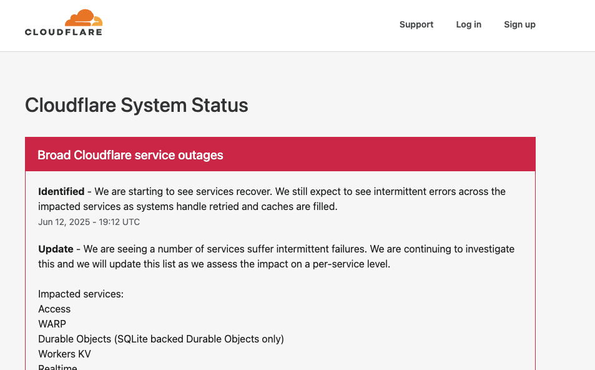Open the Broad Cloudflare service outages incident

(130, 155)
